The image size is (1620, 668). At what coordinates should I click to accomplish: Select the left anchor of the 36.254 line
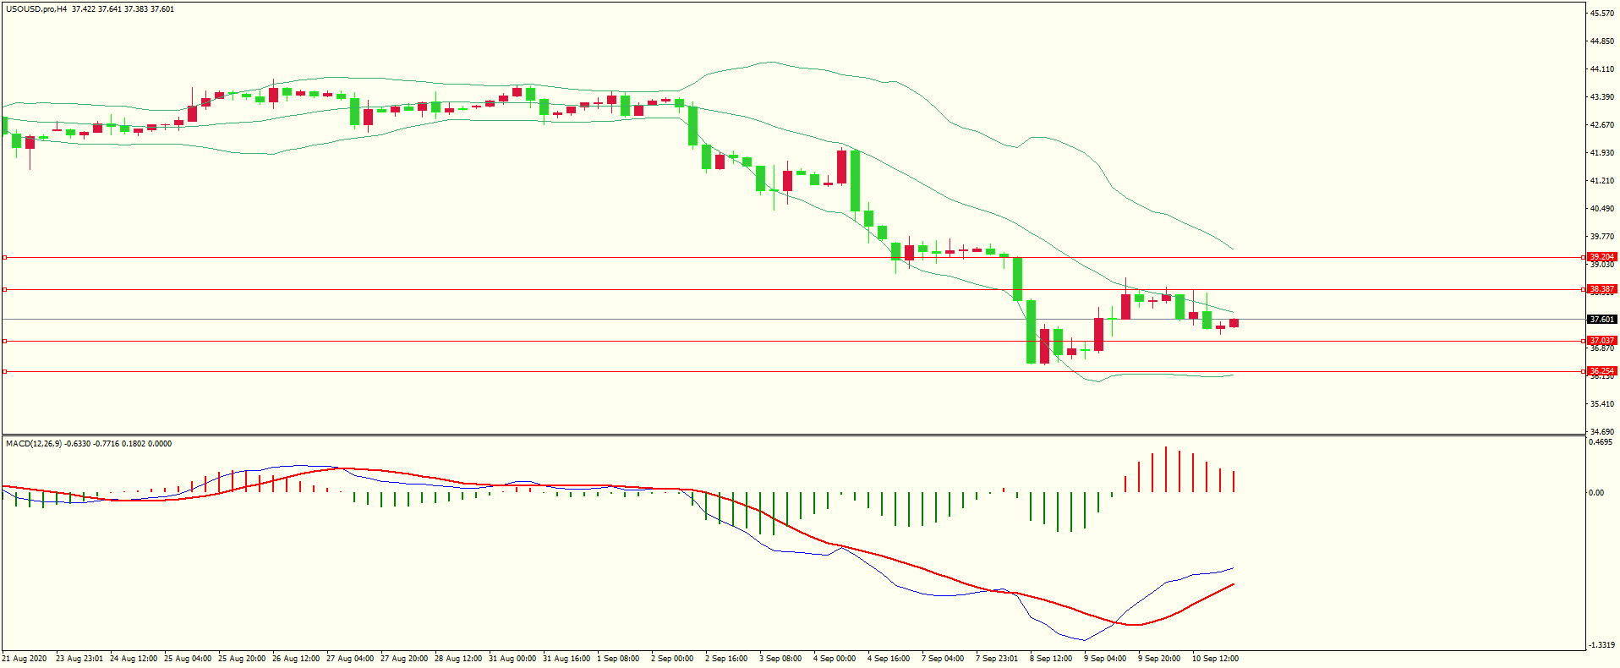click(x=4, y=371)
